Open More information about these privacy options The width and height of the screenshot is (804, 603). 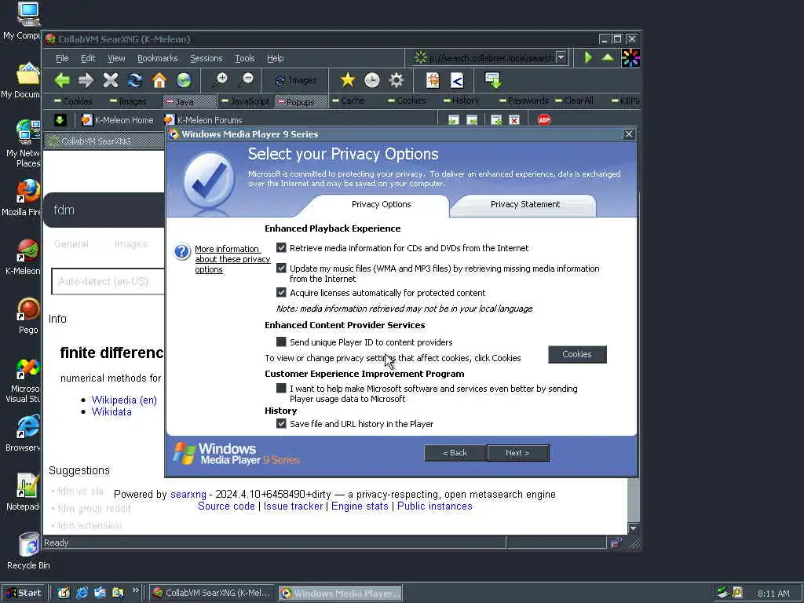[x=232, y=259]
